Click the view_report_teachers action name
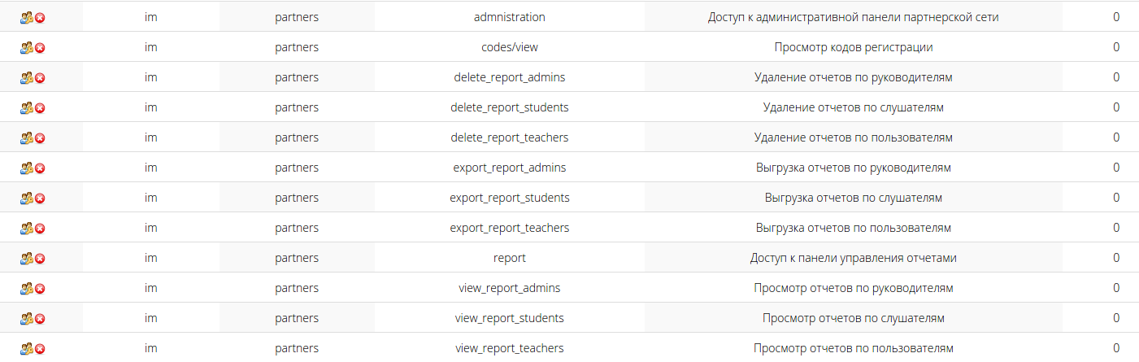Image resolution: width=1139 pixels, height=362 pixels. click(509, 348)
